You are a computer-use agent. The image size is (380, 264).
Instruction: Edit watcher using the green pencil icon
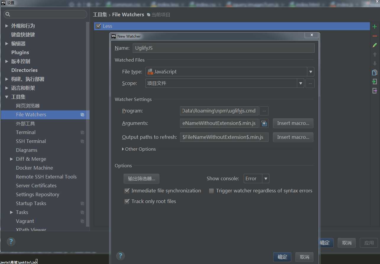375,45
